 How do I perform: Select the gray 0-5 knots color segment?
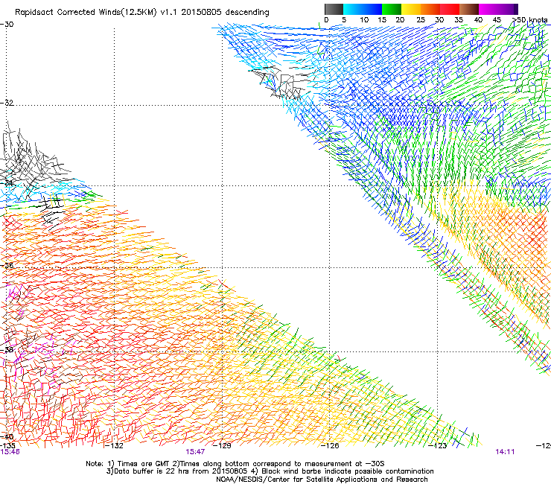tap(334, 9)
